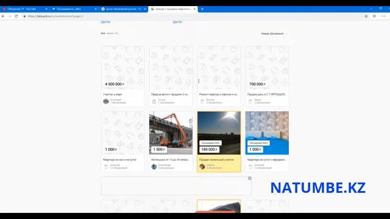
Task: Open the Автовышки listing title
Action: [171, 159]
